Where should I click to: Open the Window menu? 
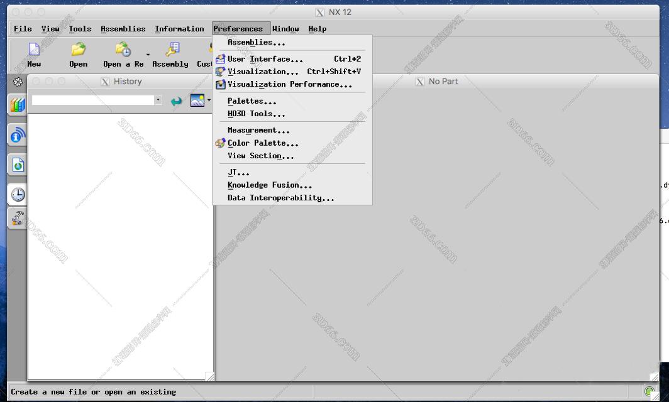pos(285,28)
